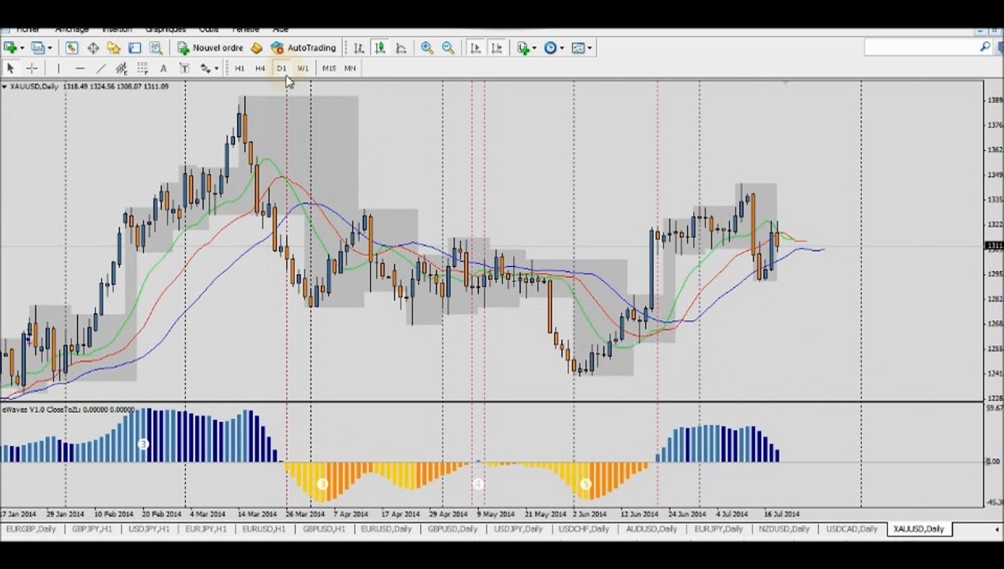Open the Terminal panel
1004x569 pixels.
coord(134,48)
